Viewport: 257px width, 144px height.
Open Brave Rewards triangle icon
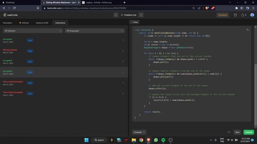[x=213, y=8]
